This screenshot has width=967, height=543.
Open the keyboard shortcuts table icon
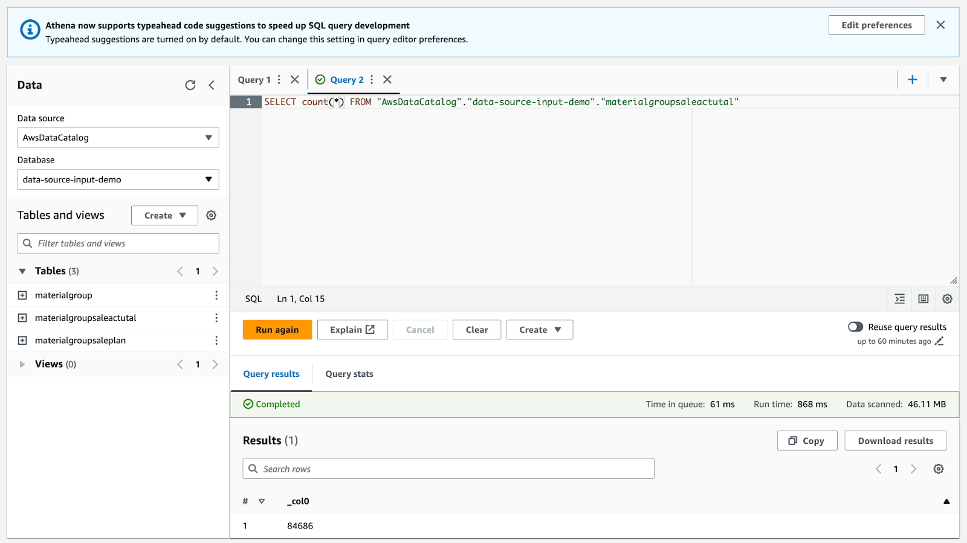[923, 299]
